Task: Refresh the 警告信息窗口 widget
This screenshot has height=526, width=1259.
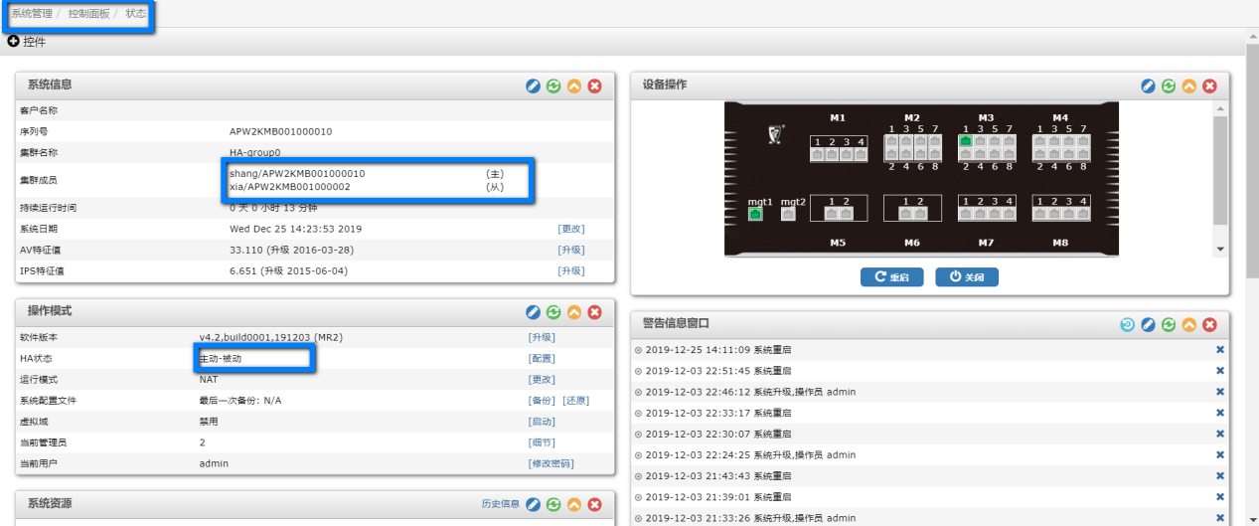Action: coord(1169,324)
